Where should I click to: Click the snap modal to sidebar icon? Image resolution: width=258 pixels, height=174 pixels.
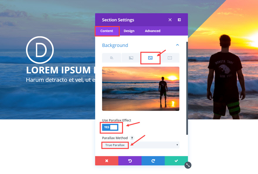[x=179, y=20]
